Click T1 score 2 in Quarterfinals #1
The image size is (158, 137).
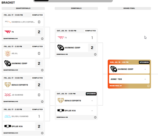(x=39, y=32)
